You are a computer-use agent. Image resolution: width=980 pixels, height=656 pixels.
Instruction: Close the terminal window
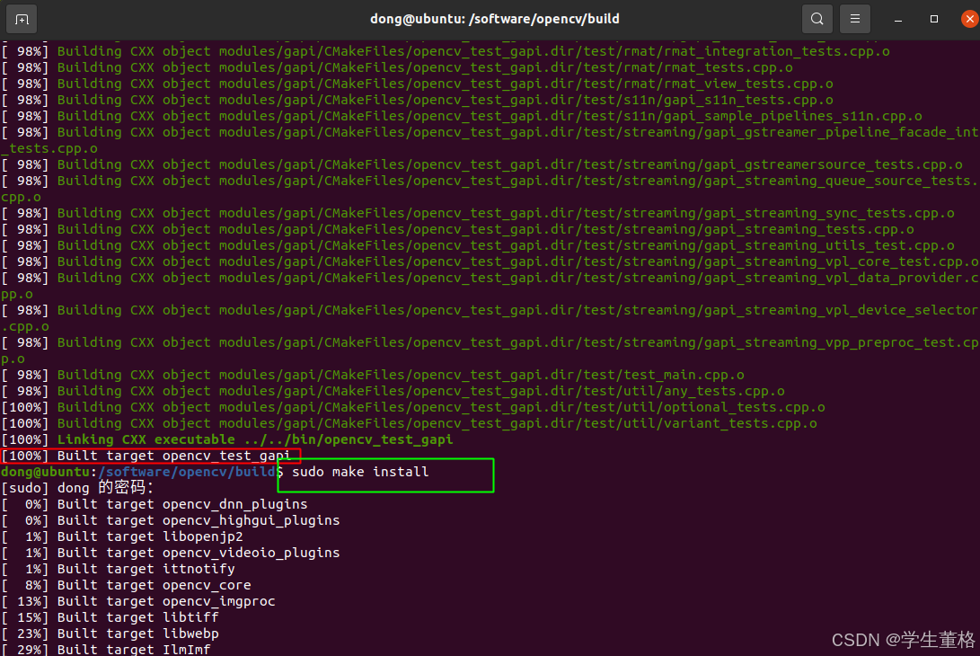(969, 19)
